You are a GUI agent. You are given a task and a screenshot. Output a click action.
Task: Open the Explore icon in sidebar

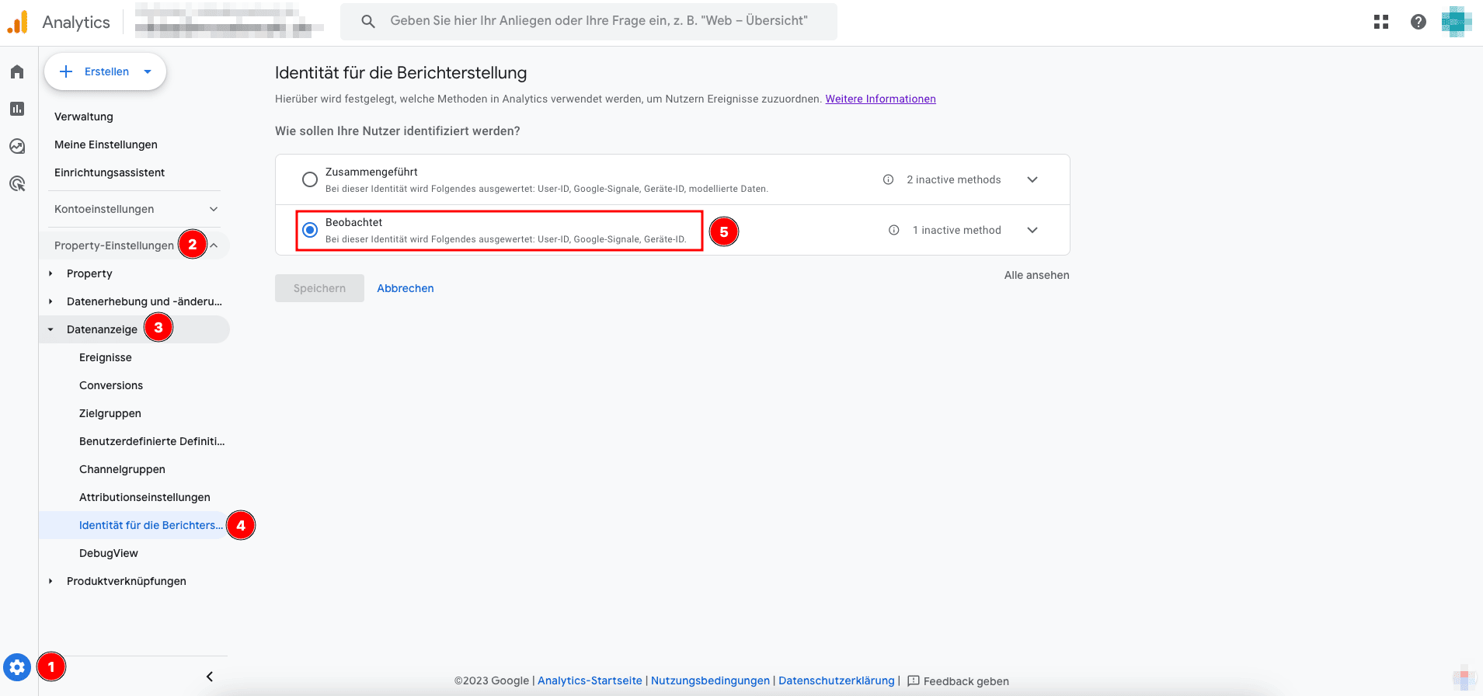tap(17, 146)
